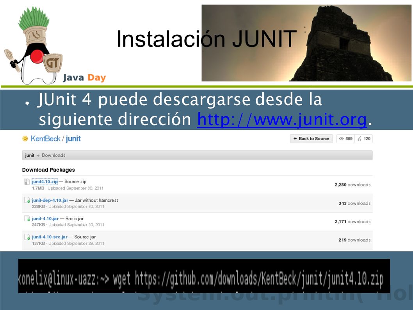Download the junit-dep-4.10.jar file
The height and width of the screenshot is (310, 413).
(50, 200)
